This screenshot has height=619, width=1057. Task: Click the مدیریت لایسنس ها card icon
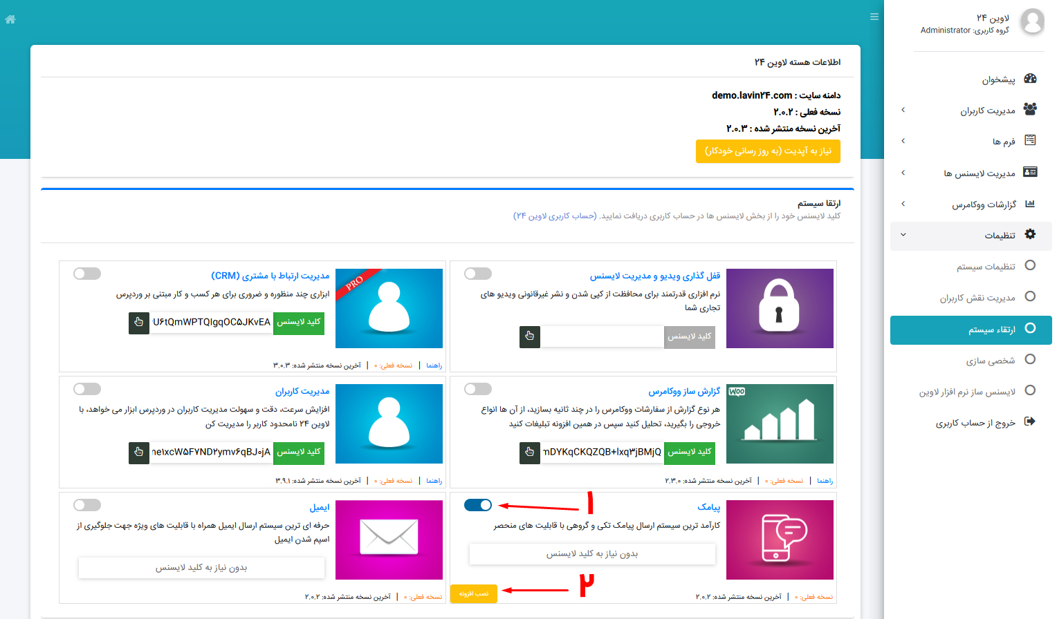(1030, 172)
